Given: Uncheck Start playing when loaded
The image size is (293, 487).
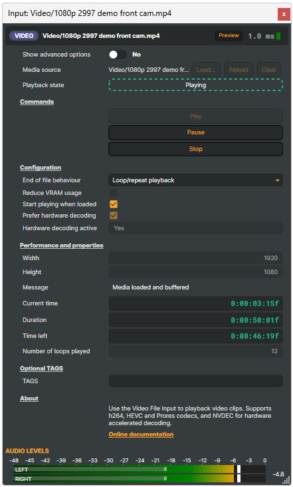Looking at the screenshot, I should (114, 204).
